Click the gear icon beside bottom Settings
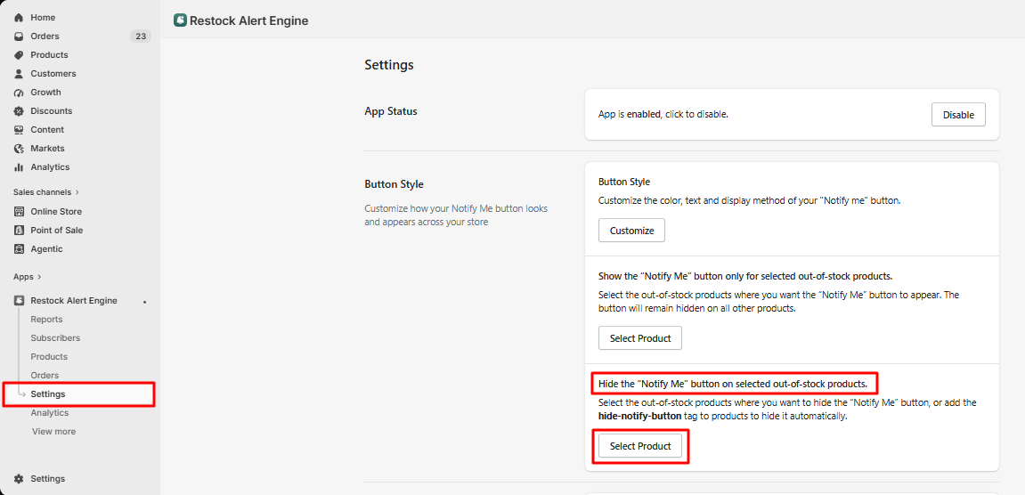The image size is (1025, 495). click(19, 479)
